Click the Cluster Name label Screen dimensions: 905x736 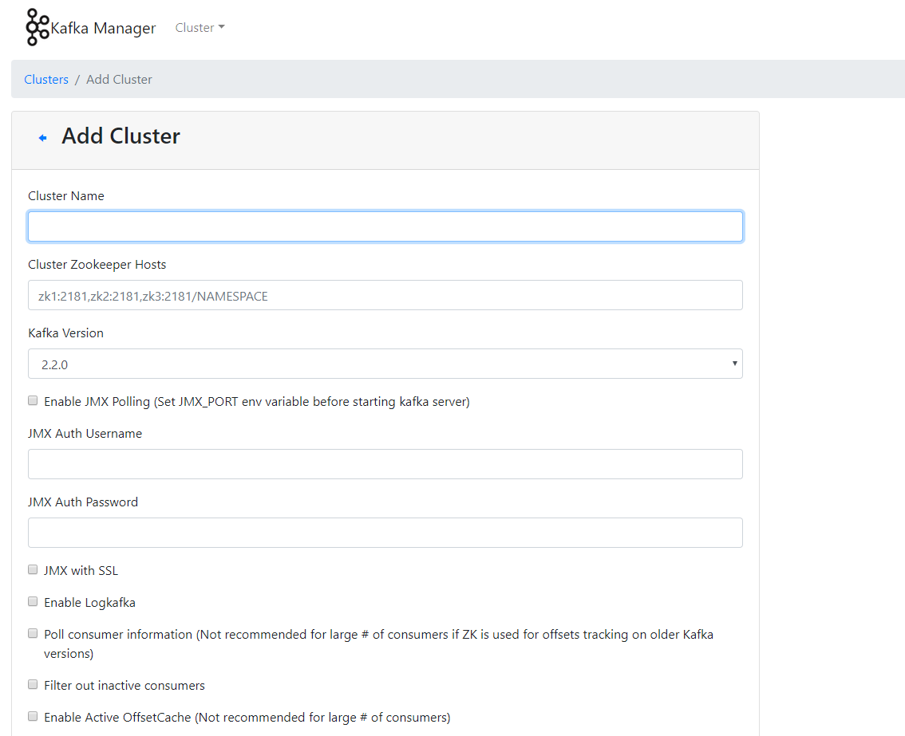(65, 196)
